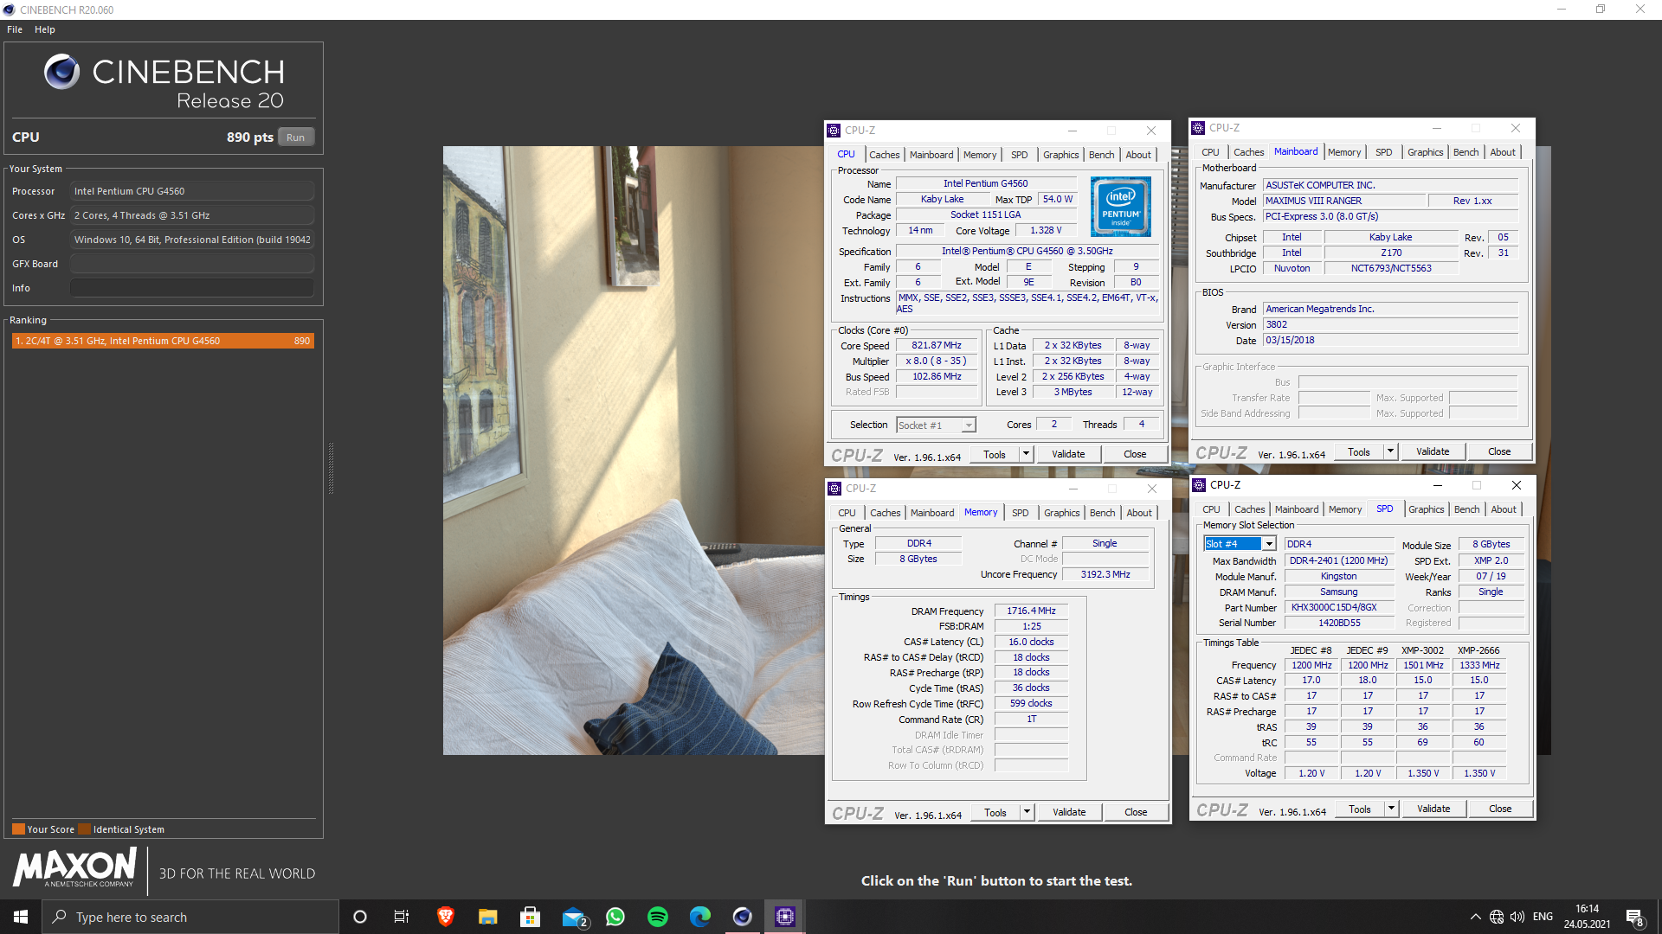
Task: Click the Core Speed 821.87 MHz value
Action: pos(936,345)
